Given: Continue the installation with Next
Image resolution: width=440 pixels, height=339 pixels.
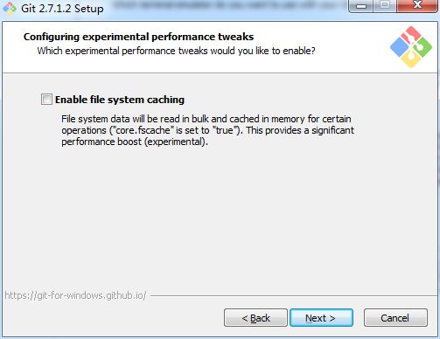Looking at the screenshot, I should (321, 318).
